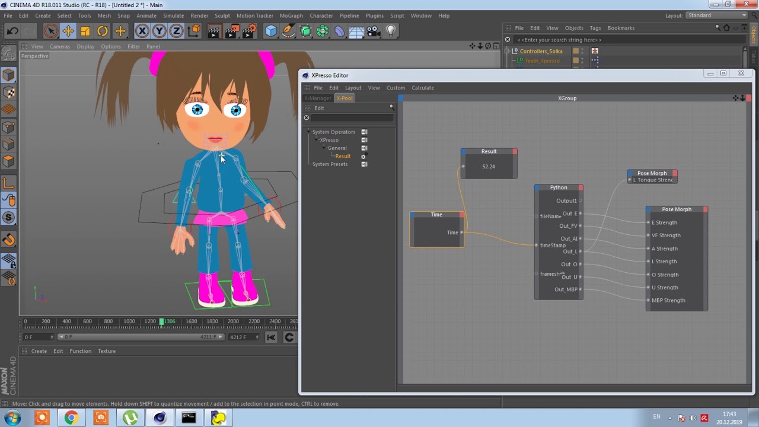
Task: Add a Camera object
Action: point(374,31)
